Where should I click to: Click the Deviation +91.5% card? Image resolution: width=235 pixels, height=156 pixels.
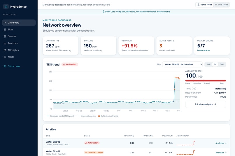(x=136, y=46)
